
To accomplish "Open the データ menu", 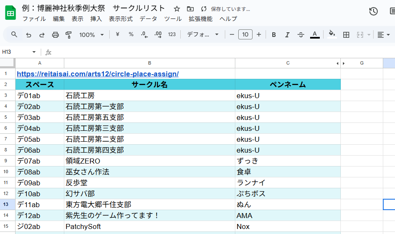I will 148,19.
